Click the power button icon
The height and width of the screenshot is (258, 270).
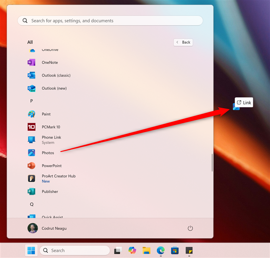click(x=190, y=228)
